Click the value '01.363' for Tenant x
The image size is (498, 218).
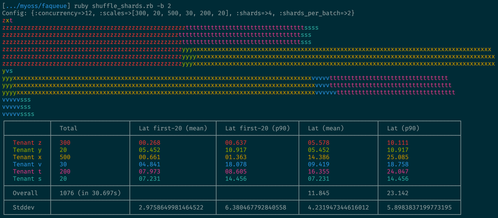236,157
